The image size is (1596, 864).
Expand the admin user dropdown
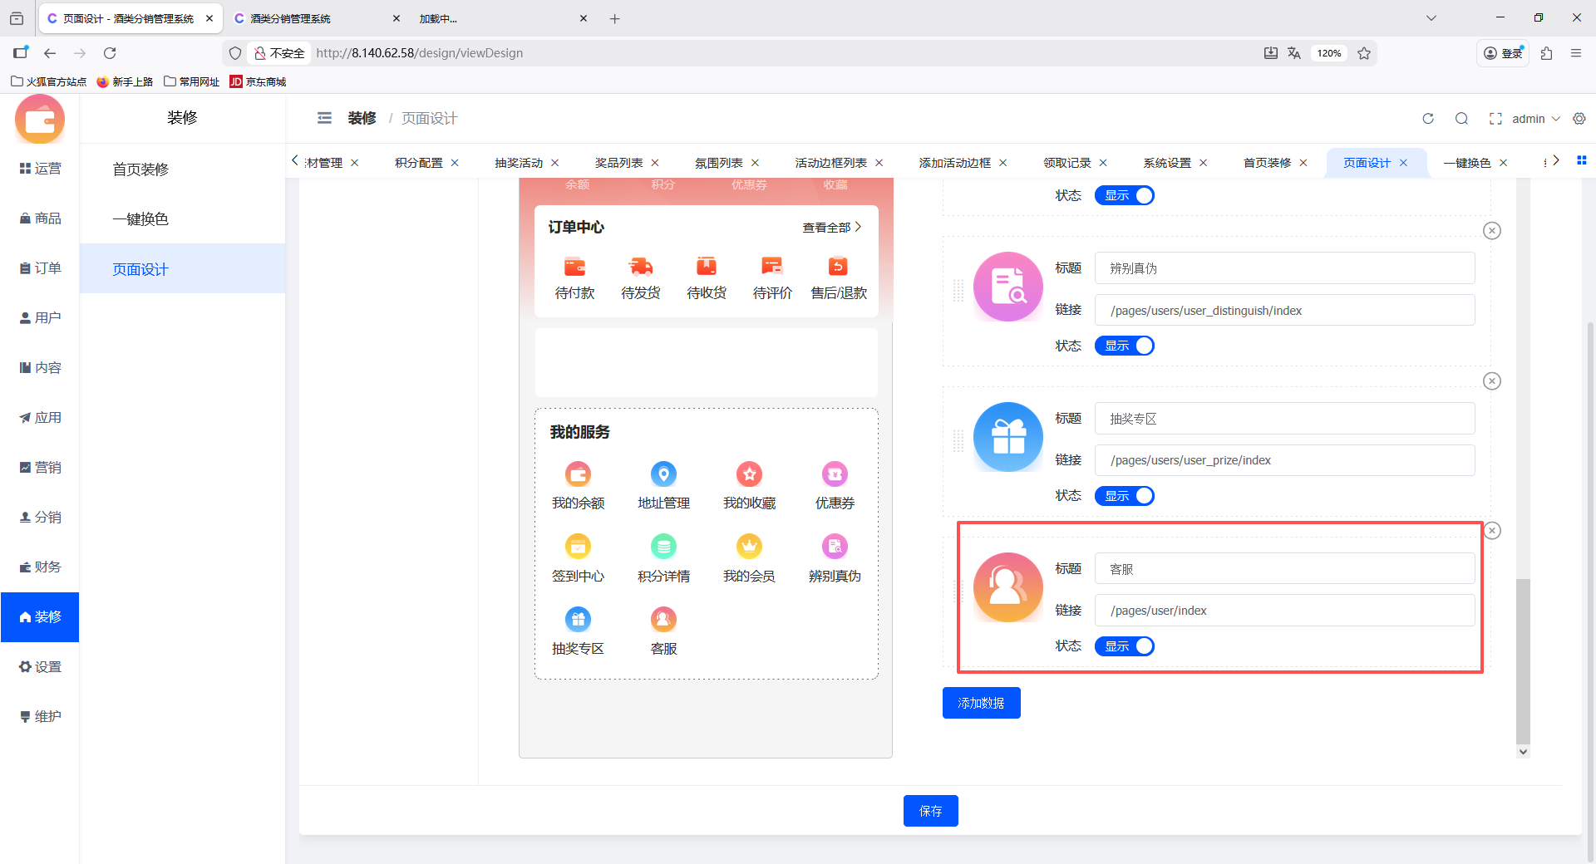point(1535,119)
